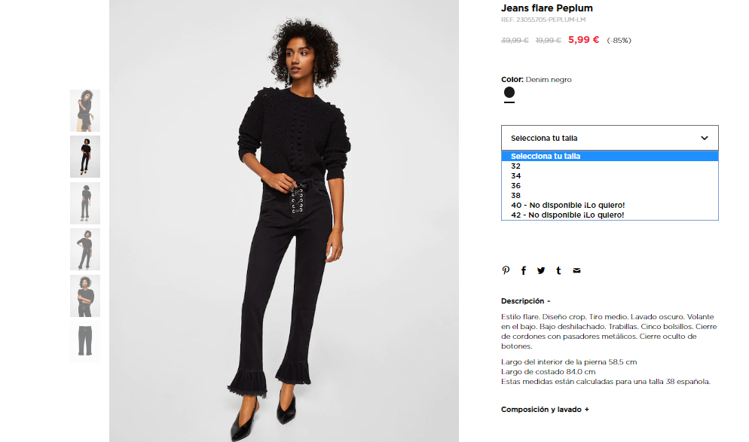Image resolution: width=749 pixels, height=442 pixels.
Task: Open fifth thumbnail with crossed arms close-up
Action: 85,296
